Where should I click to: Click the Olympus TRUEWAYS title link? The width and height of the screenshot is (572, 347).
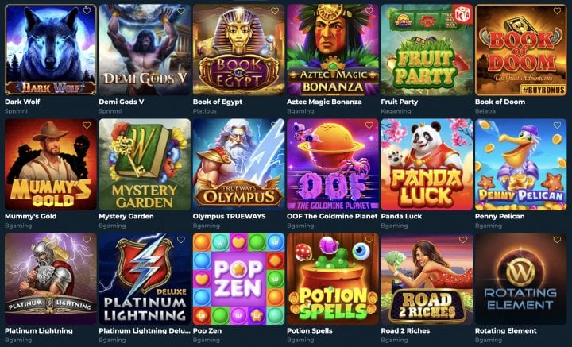[x=229, y=216]
